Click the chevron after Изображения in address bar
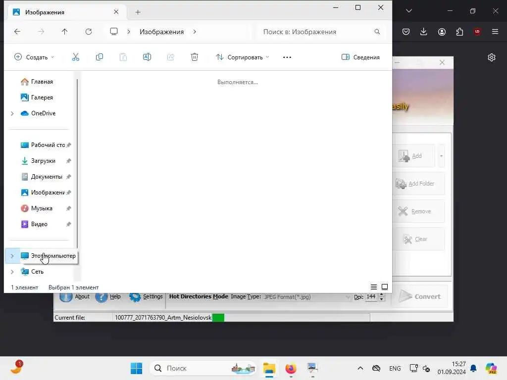Screen dimensions: 507x380 (194, 32)
